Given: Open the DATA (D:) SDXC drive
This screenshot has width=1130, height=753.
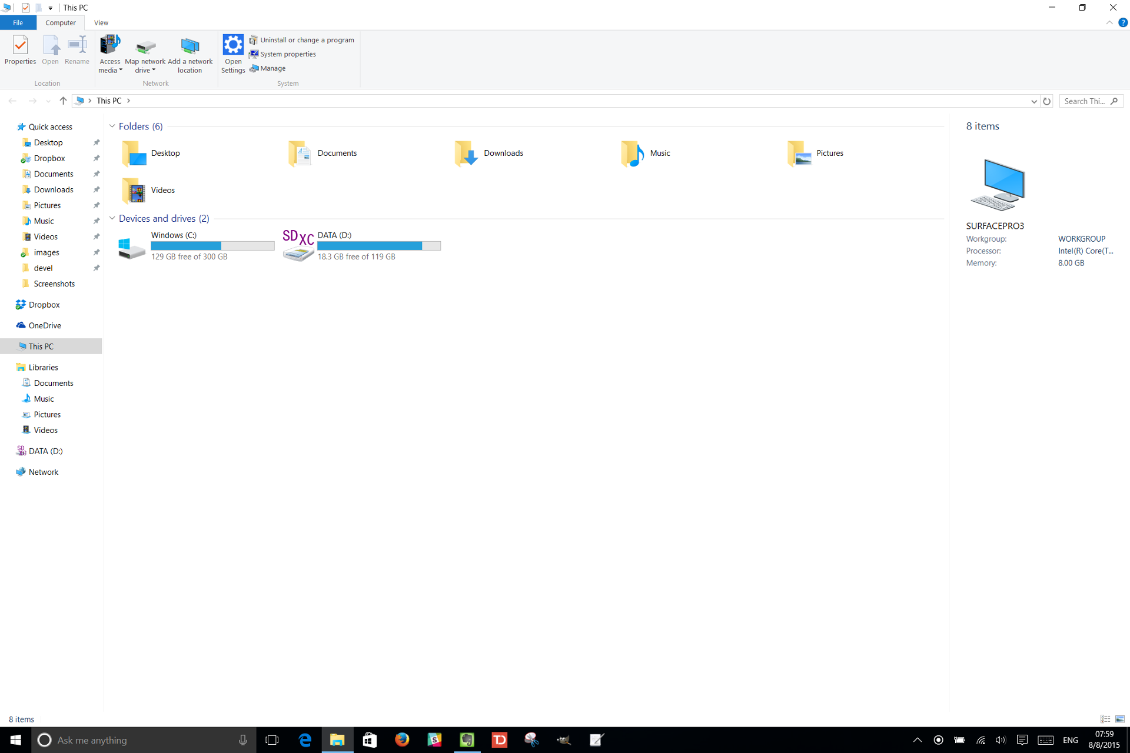Looking at the screenshot, I should (298, 245).
